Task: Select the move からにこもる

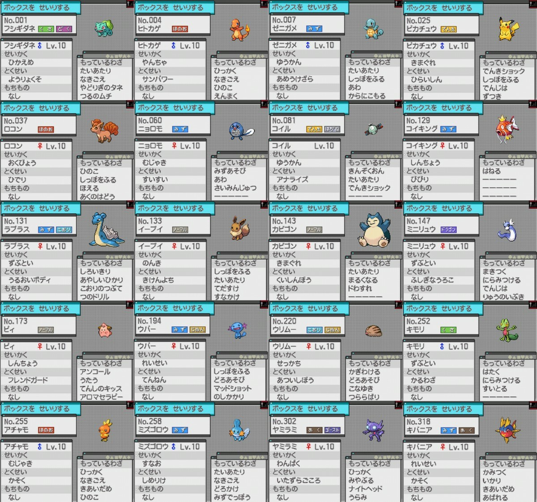Action: 367,96
